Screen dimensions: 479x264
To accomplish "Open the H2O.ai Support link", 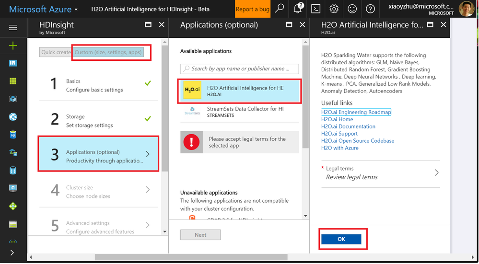I will pos(339,134).
